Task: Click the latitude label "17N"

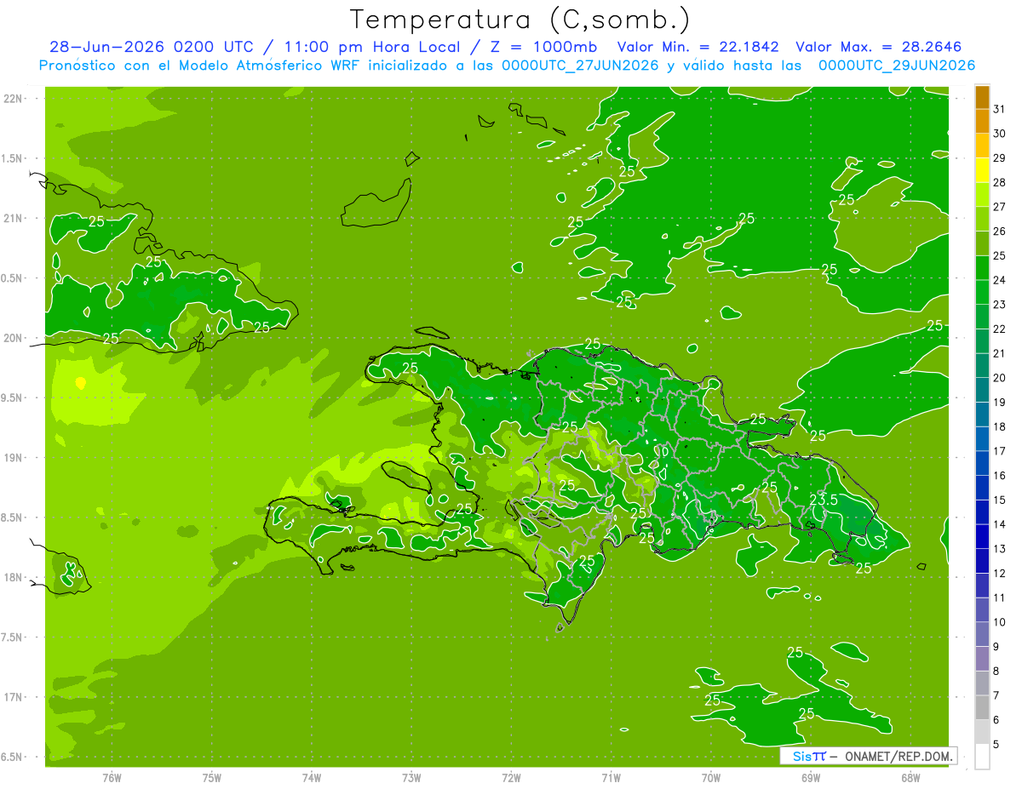Action: [13, 697]
